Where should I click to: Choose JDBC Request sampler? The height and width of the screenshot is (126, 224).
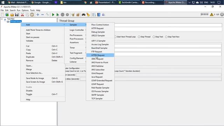tap(100, 59)
